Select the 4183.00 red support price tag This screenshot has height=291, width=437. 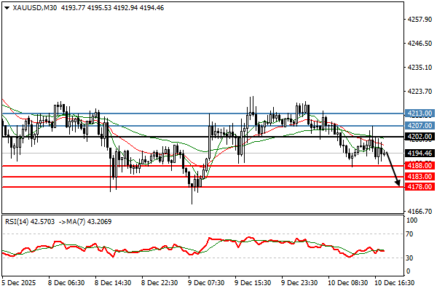point(419,177)
